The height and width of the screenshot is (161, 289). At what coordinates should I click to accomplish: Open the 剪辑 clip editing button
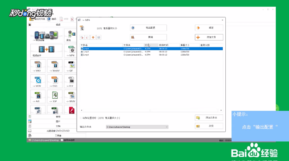148,37
